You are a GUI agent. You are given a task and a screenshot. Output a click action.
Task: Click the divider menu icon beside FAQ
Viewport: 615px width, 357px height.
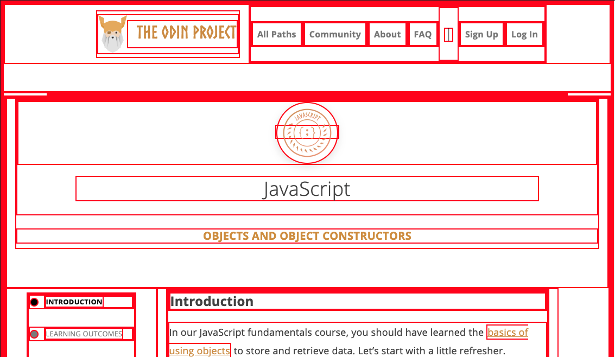(x=448, y=34)
